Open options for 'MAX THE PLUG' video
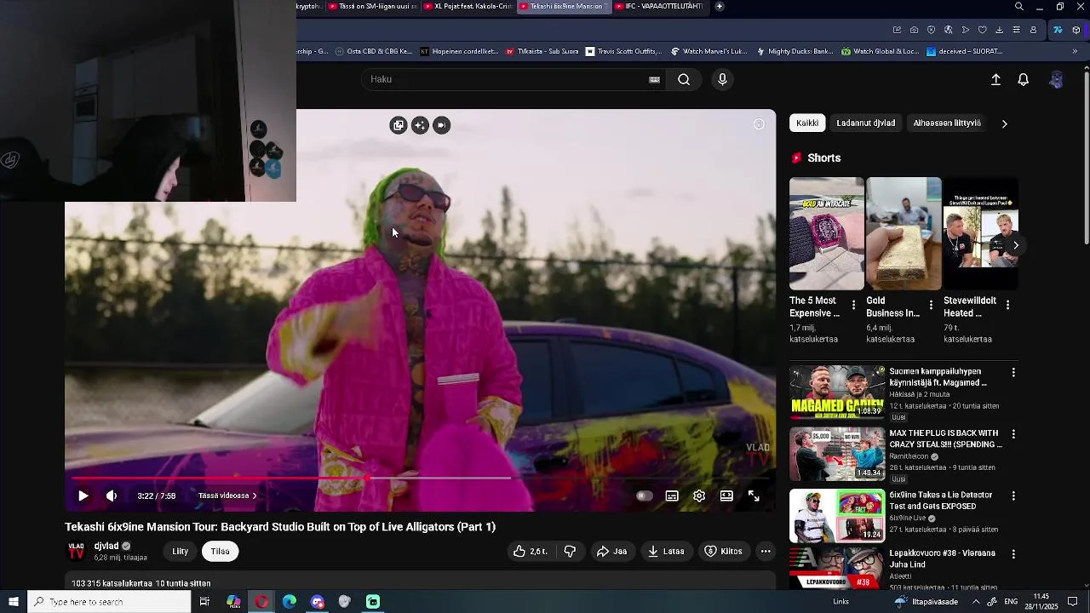This screenshot has height=613, width=1090. (1013, 434)
